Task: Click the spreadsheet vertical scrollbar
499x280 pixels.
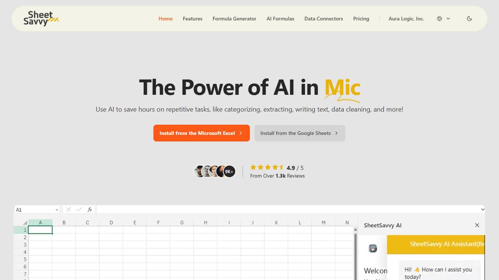Action: 356,256
